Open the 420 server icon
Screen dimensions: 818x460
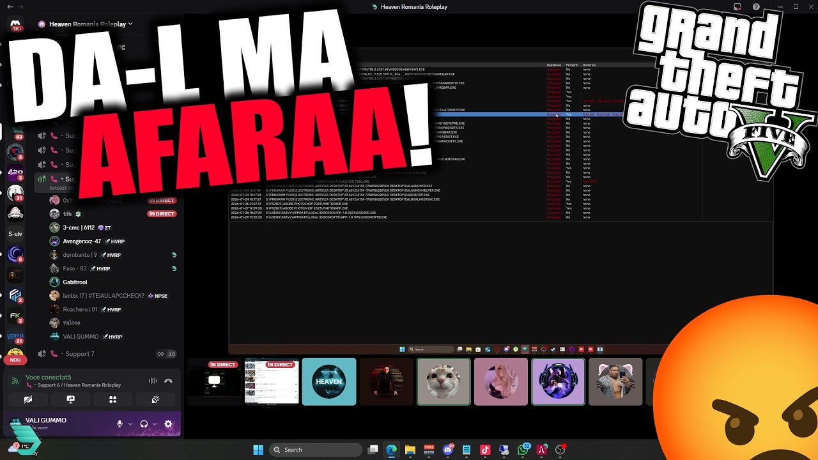coord(15,172)
